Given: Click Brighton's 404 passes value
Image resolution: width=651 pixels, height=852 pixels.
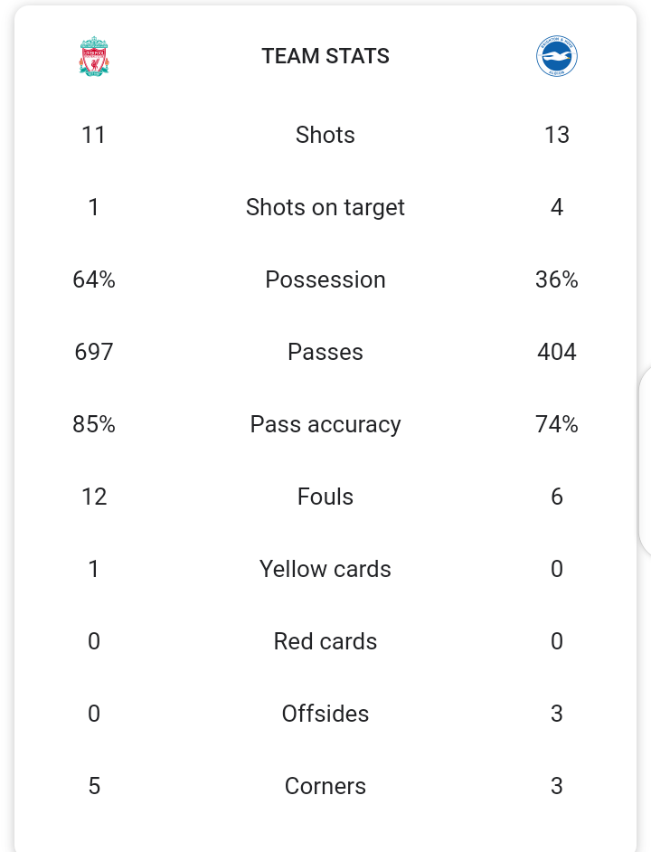Looking at the screenshot, I should (556, 352).
